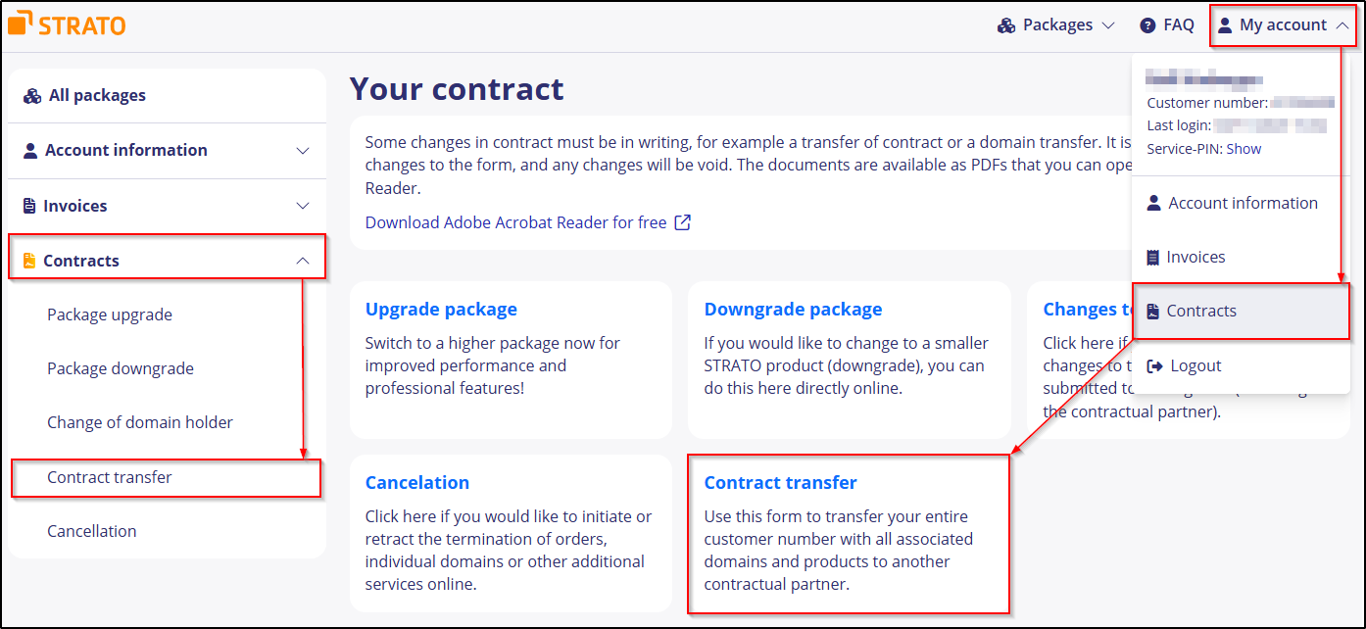Open the Upgrade package link
Image resolution: width=1366 pixels, height=629 pixels.
tap(441, 309)
